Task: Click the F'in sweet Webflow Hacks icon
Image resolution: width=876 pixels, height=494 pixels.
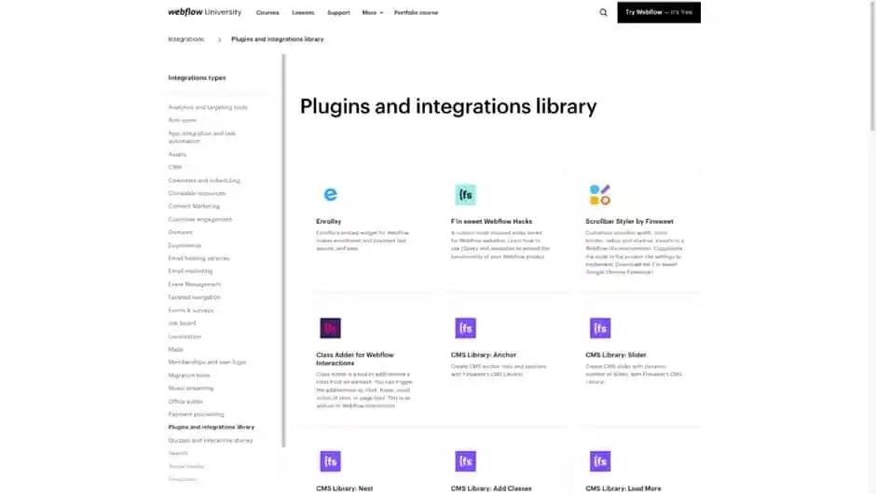Action: click(x=465, y=195)
